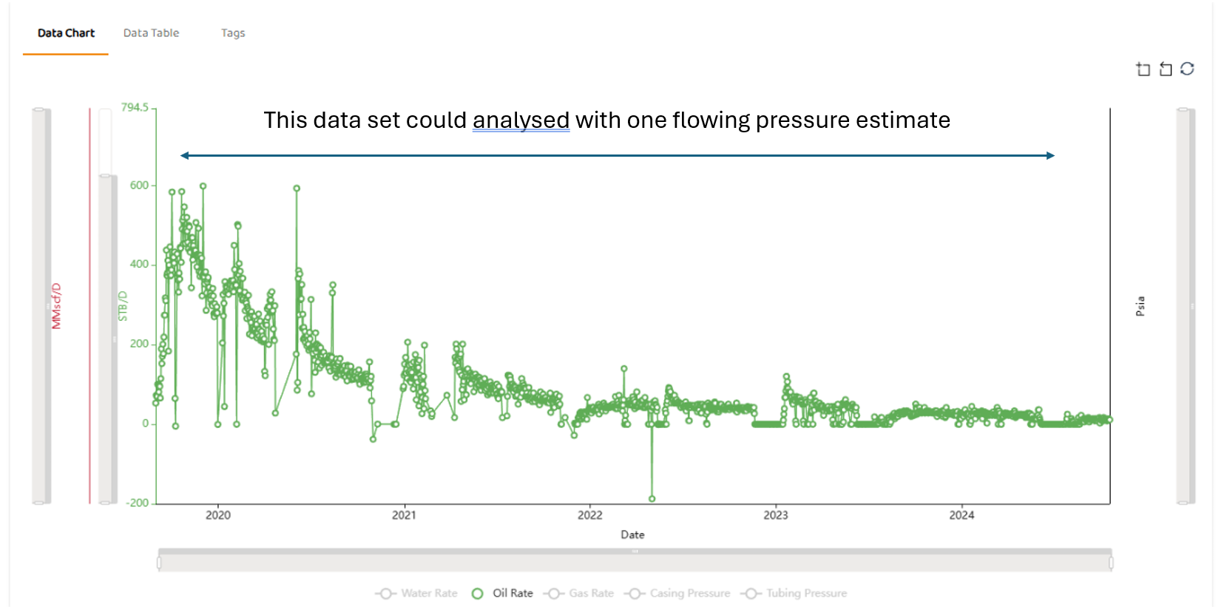Switch to the Tags tab
Screen dimensions: 1227x615
point(233,33)
